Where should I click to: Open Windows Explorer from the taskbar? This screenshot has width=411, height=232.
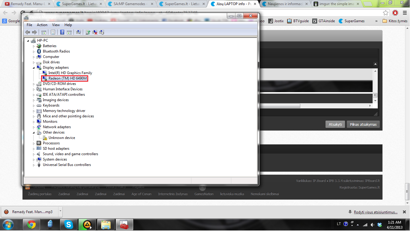tap(106, 224)
